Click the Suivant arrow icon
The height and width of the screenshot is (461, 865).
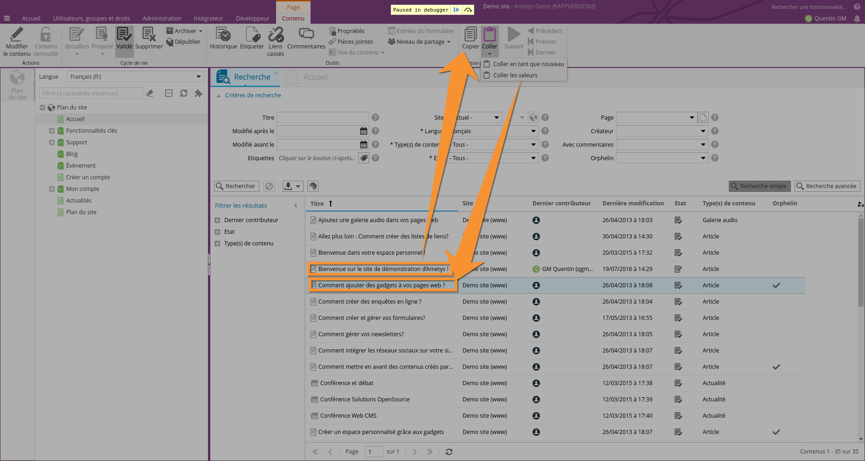point(514,34)
